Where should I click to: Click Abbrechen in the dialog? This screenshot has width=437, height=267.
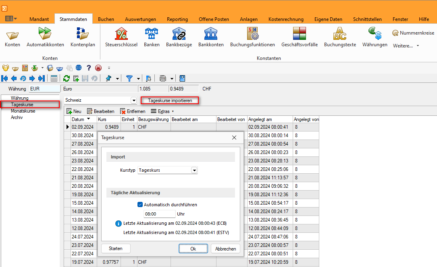coord(225,249)
